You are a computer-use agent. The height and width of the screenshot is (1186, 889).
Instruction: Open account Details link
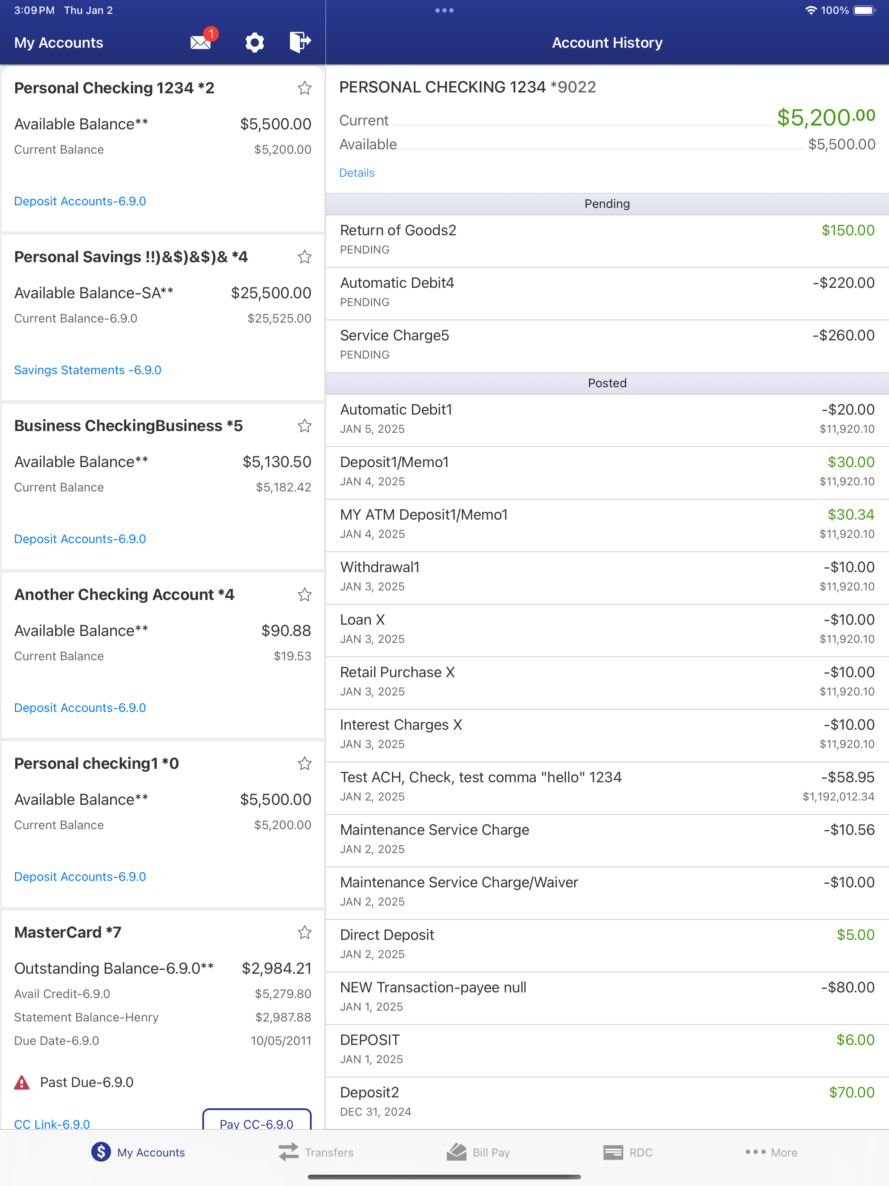point(356,173)
